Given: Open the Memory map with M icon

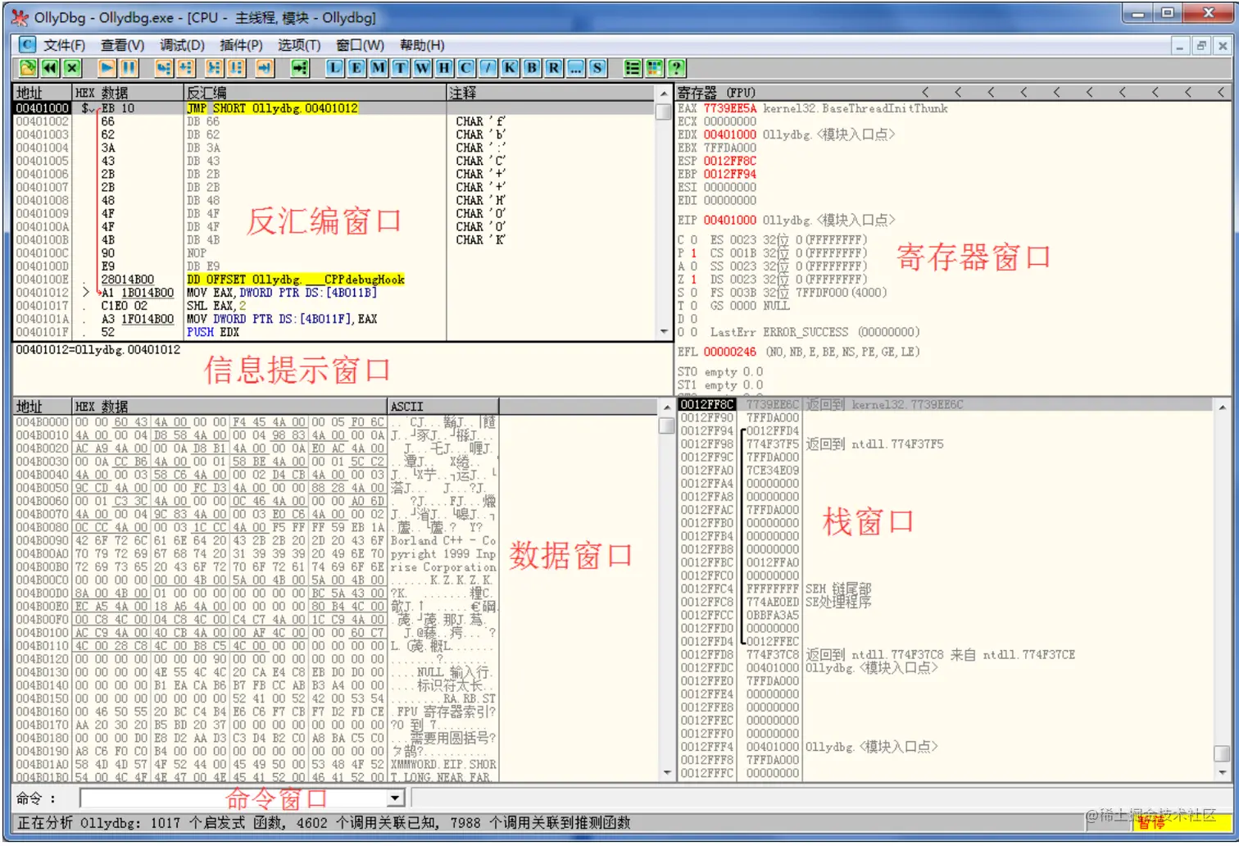Looking at the screenshot, I should pos(377,68).
